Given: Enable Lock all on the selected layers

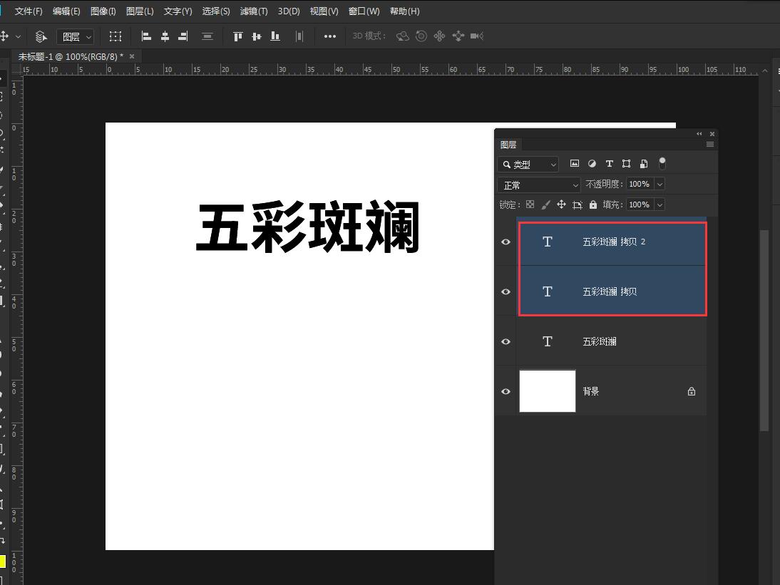Looking at the screenshot, I should (593, 205).
